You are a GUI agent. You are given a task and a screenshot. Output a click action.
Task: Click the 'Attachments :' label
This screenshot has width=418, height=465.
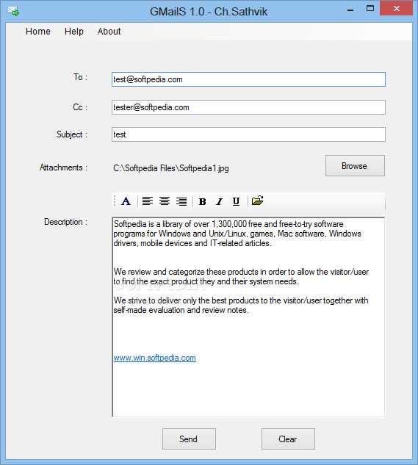63,167
